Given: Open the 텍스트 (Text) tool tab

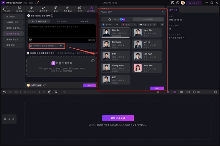Looking at the screenshot, I should pyautogui.click(x=7, y=9).
